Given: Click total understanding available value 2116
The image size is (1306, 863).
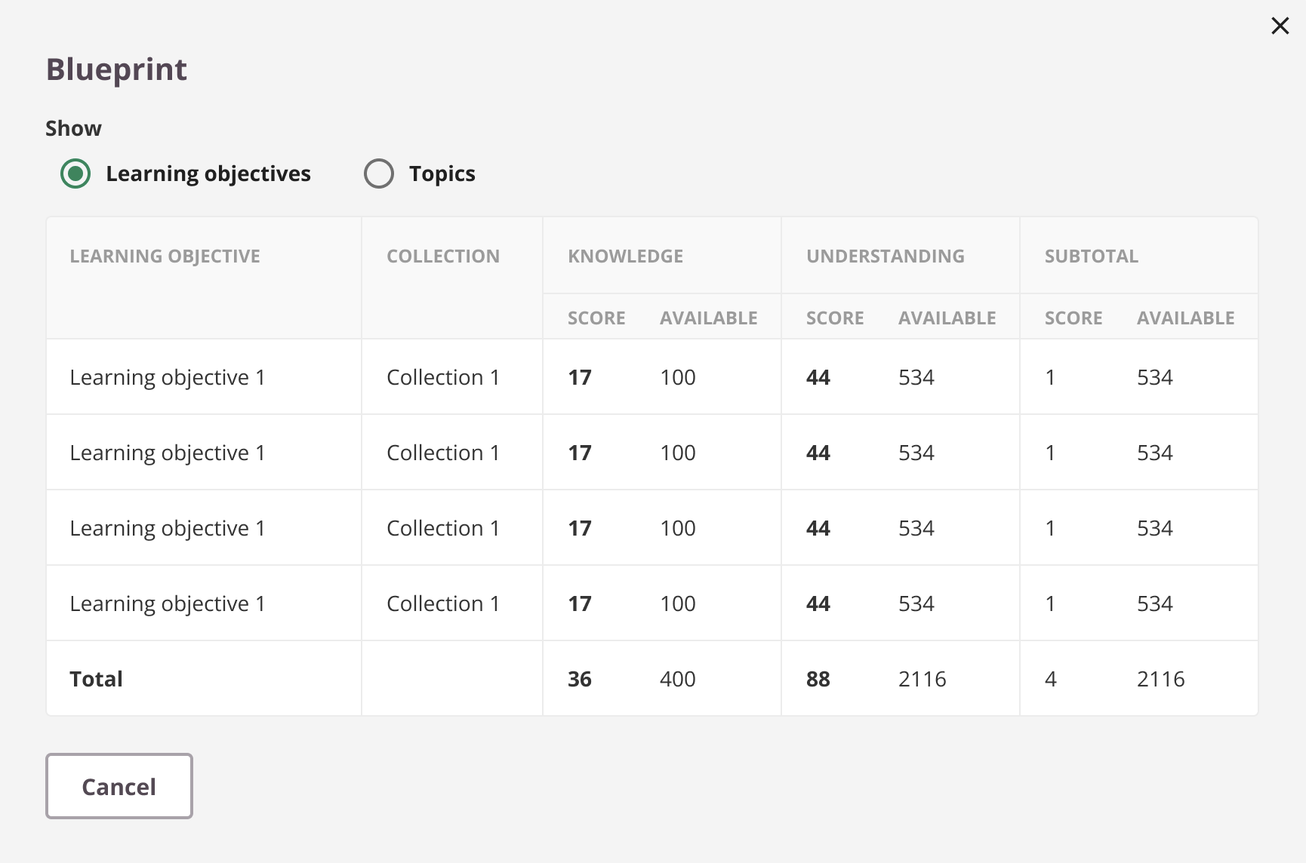Looking at the screenshot, I should click(x=923, y=679).
